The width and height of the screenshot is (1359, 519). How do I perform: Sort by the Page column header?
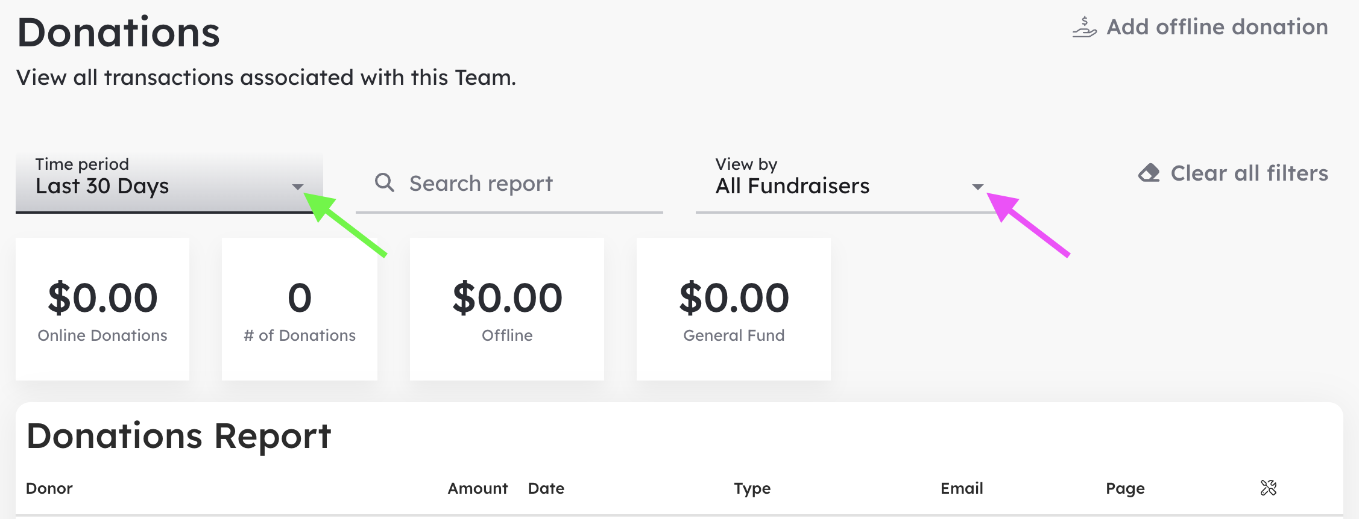point(1125,489)
